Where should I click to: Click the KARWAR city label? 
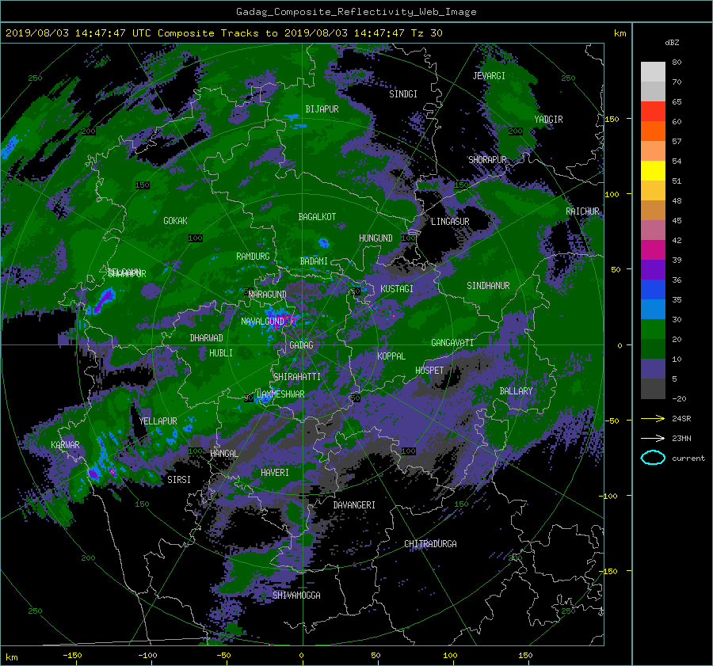pos(65,444)
